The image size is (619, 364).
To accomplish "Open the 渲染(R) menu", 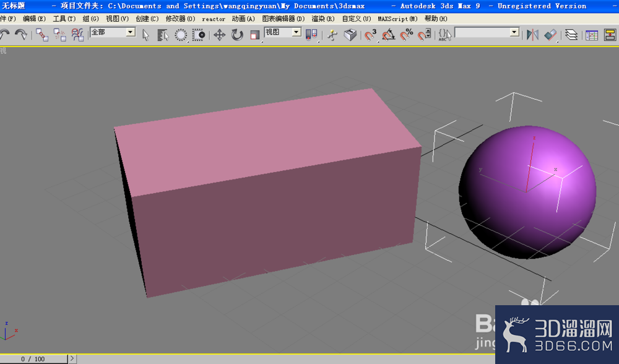I will pyautogui.click(x=323, y=19).
